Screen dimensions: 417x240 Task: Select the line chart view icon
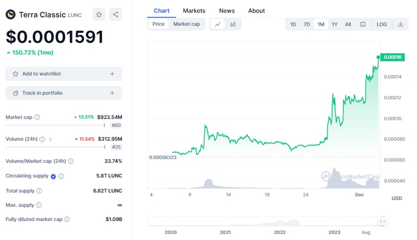point(217,24)
